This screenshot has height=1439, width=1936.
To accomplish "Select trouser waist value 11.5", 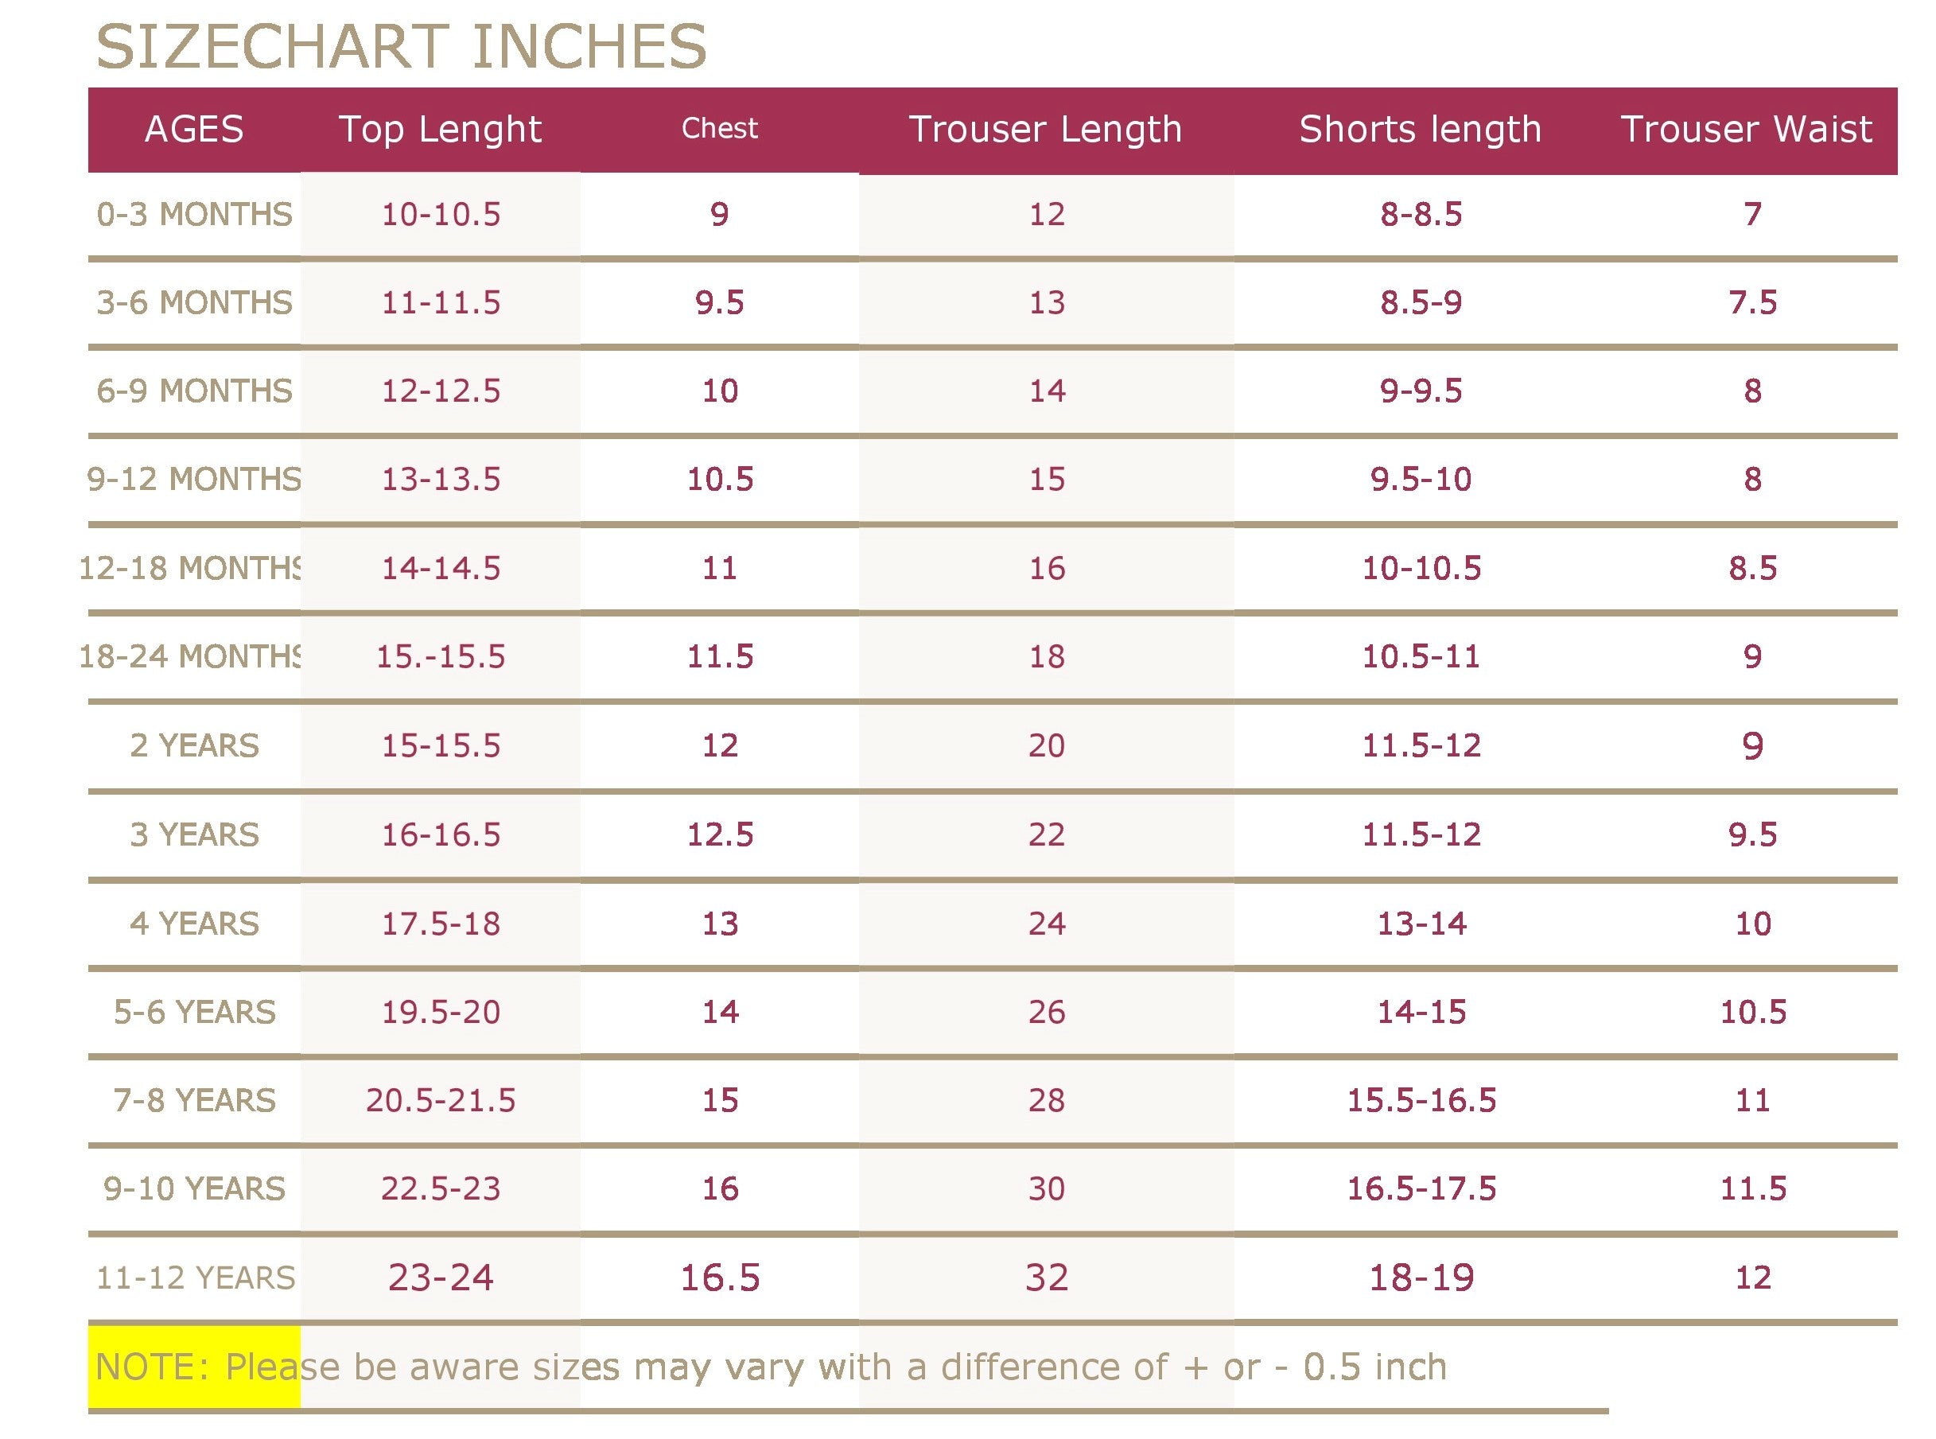I will 1752,1189.
